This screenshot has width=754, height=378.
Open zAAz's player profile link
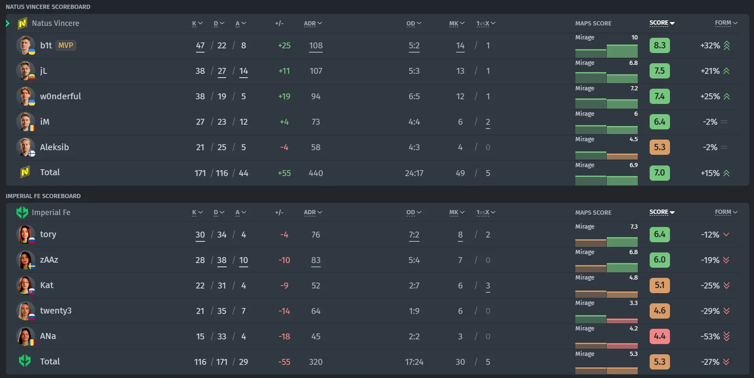pos(49,260)
